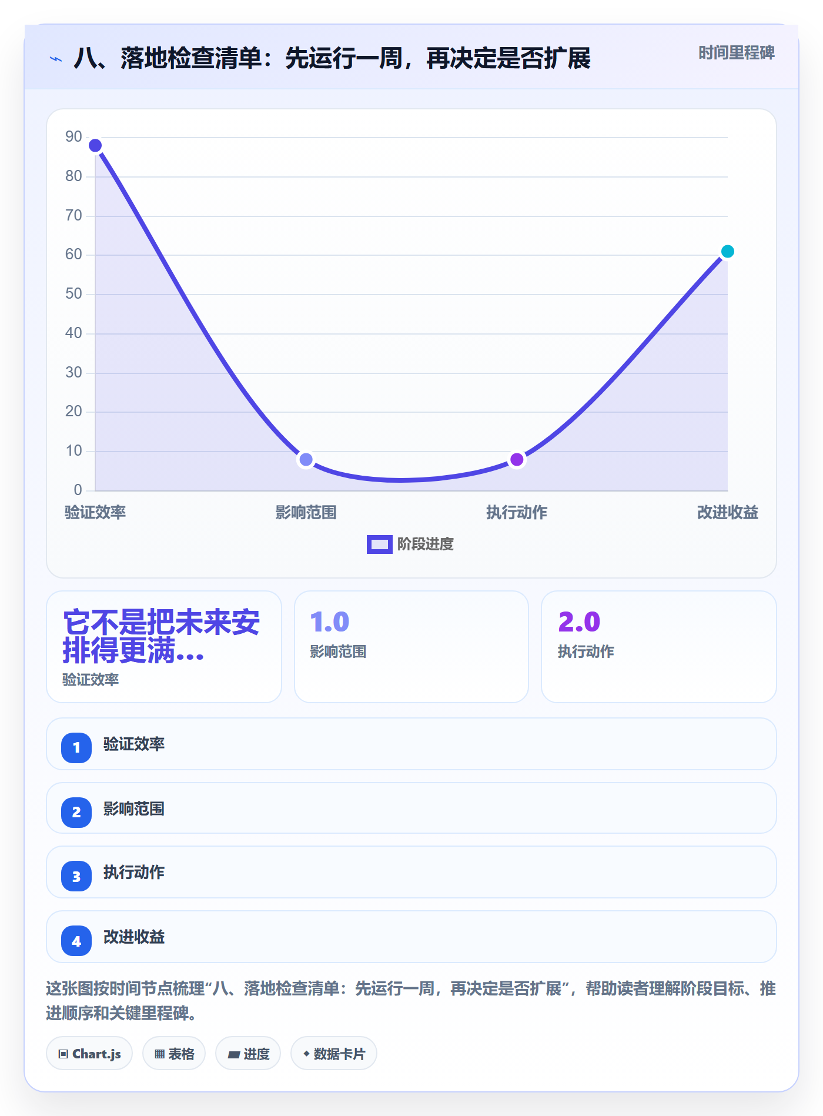Click the 0 y-axis value
This screenshot has height=1116, width=823.
78,490
